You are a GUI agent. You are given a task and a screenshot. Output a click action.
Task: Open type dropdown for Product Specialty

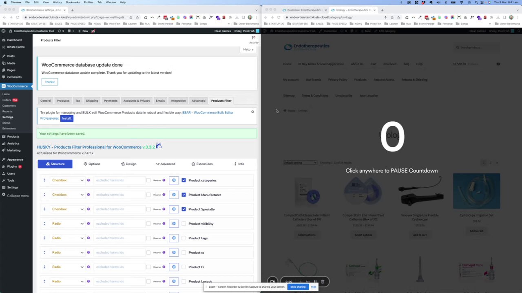(68, 209)
